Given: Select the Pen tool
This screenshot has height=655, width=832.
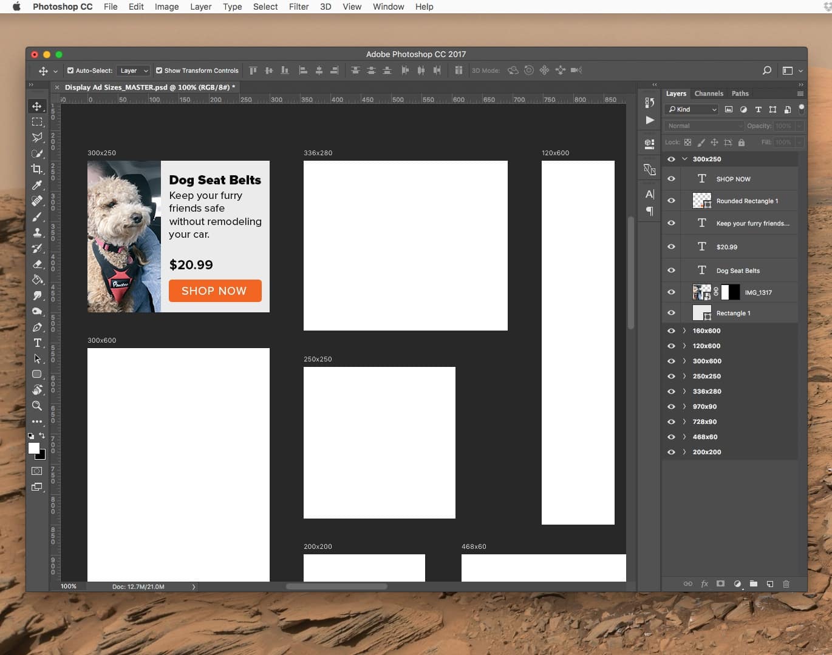Looking at the screenshot, I should [37, 327].
